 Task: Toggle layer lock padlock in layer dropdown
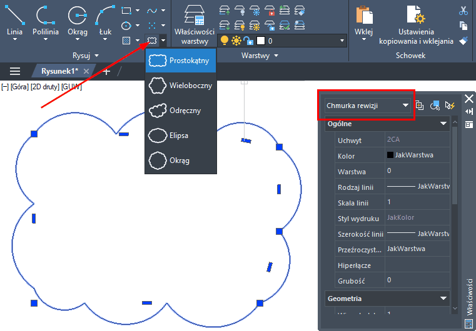248,41
